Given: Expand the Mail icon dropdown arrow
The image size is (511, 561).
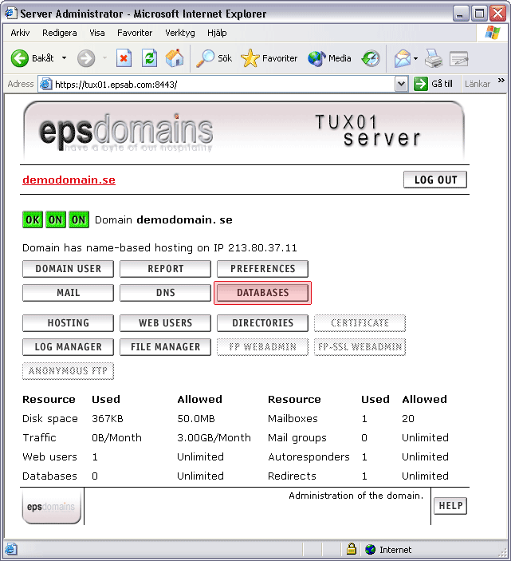Looking at the screenshot, I should coord(415,58).
